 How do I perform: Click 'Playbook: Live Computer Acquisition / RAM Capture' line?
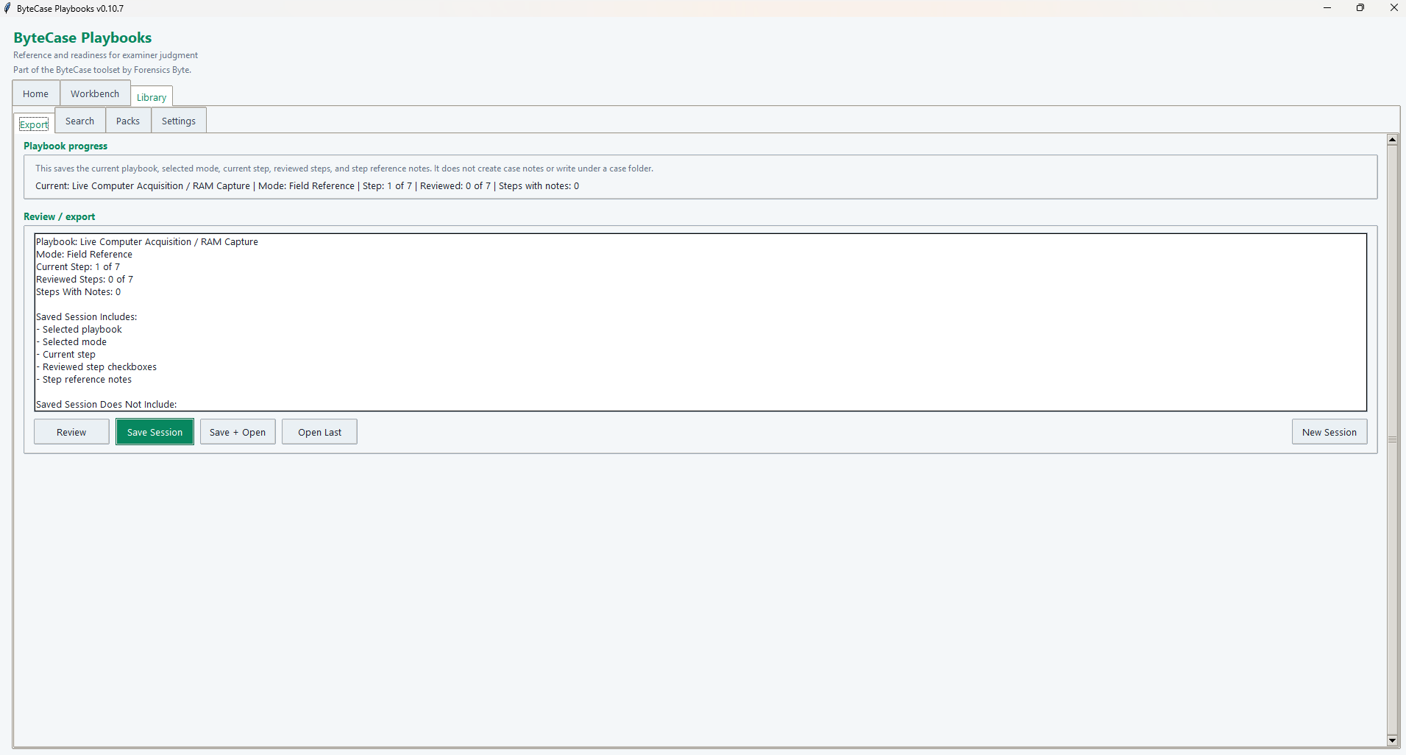tap(147, 241)
